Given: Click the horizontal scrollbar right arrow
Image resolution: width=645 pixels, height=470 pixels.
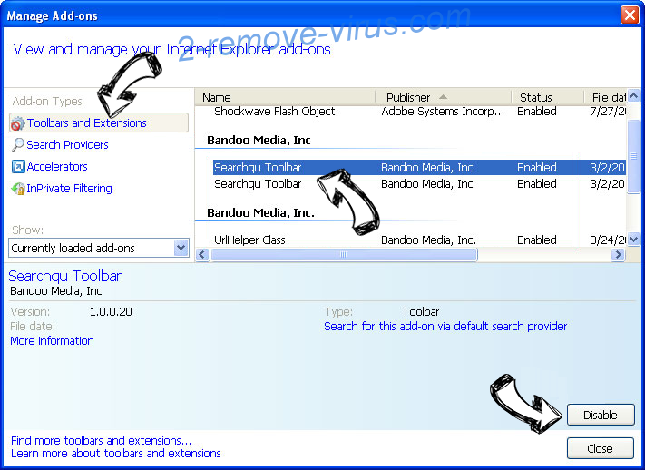Looking at the screenshot, I should click(x=618, y=256).
